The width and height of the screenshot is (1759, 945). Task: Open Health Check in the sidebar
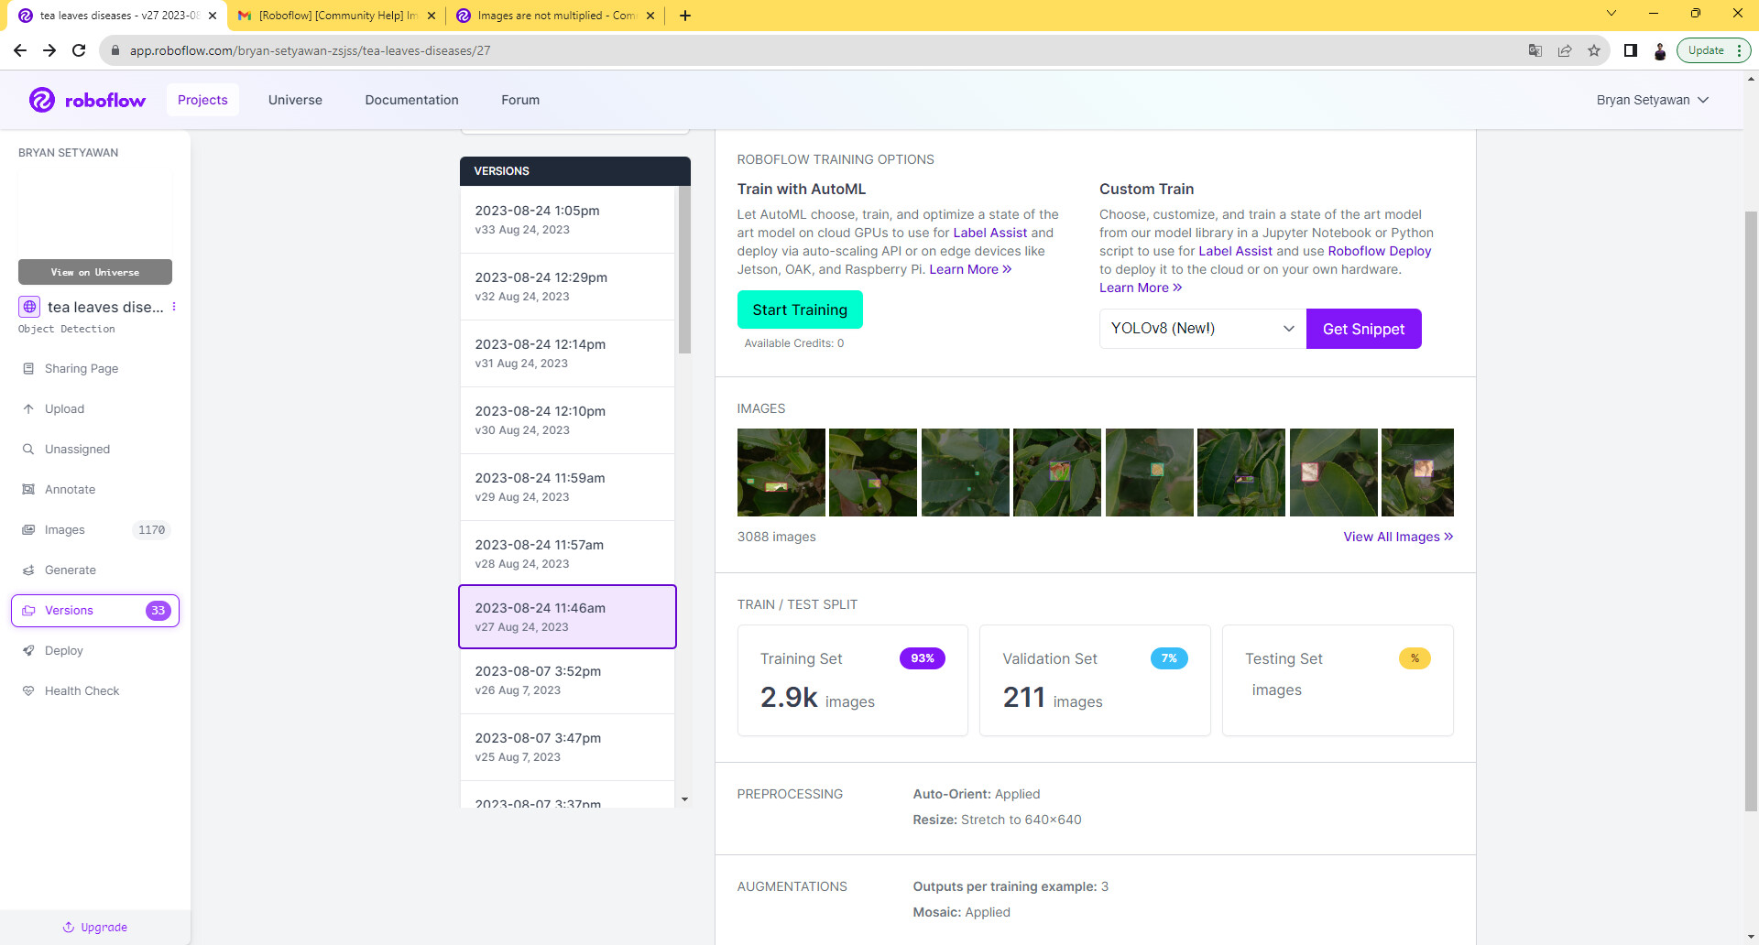(82, 690)
